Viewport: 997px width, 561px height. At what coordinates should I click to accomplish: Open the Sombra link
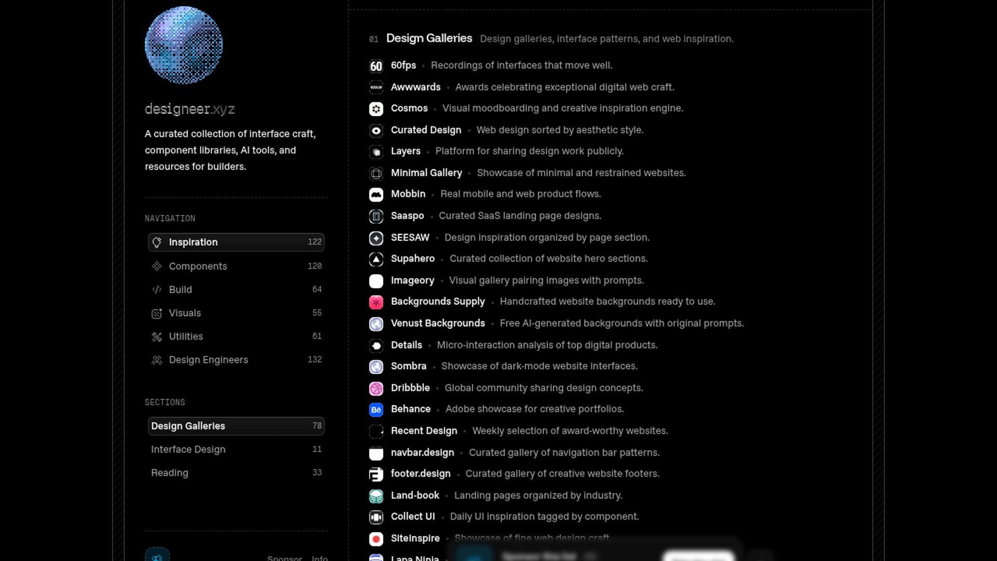click(409, 366)
